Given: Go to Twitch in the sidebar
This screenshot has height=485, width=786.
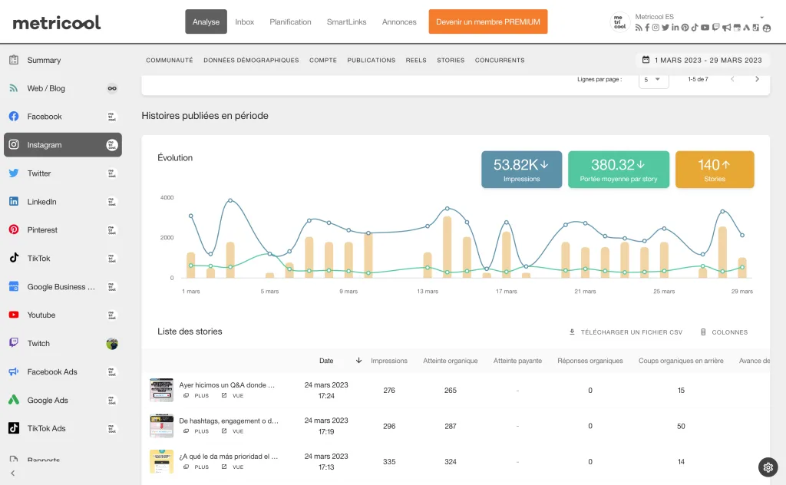Looking at the screenshot, I should coord(38,344).
